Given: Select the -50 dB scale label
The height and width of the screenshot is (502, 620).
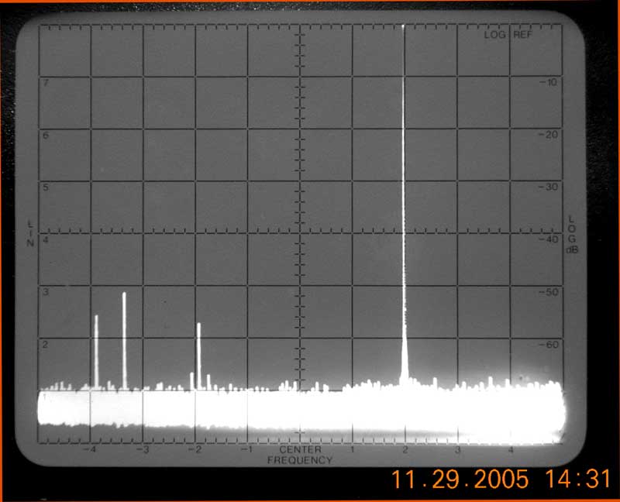Looking at the screenshot, I should pyautogui.click(x=548, y=292).
